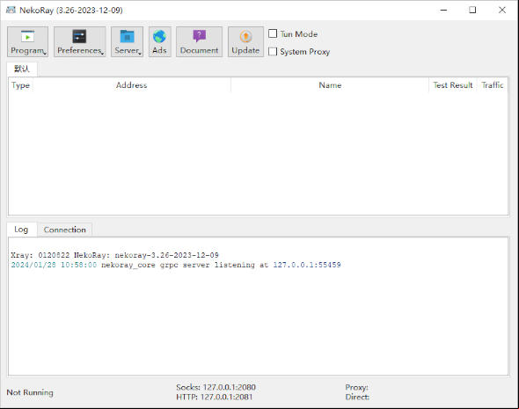The height and width of the screenshot is (409, 519).
Task: Click the Ads globe icon
Action: point(159,36)
